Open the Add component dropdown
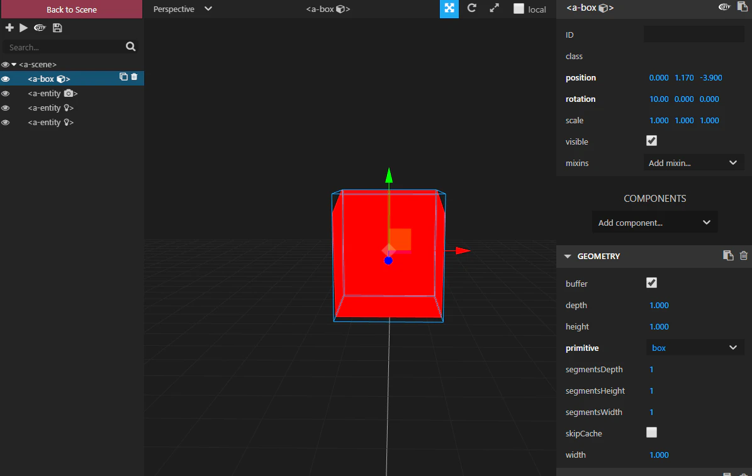The image size is (752, 476). click(654, 223)
